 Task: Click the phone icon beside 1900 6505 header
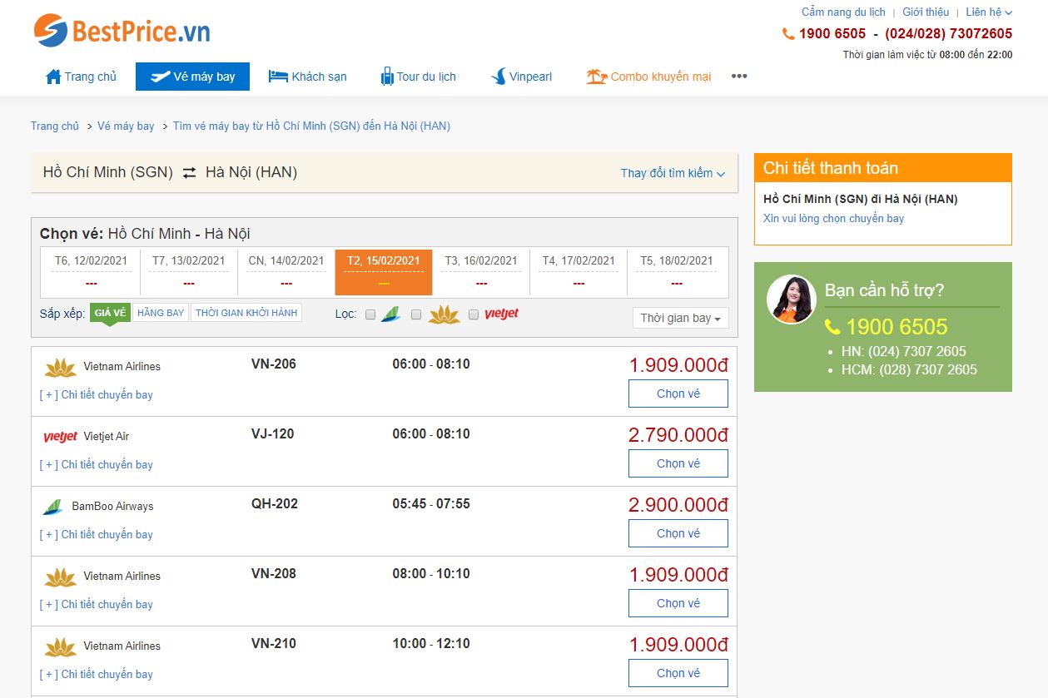(788, 34)
